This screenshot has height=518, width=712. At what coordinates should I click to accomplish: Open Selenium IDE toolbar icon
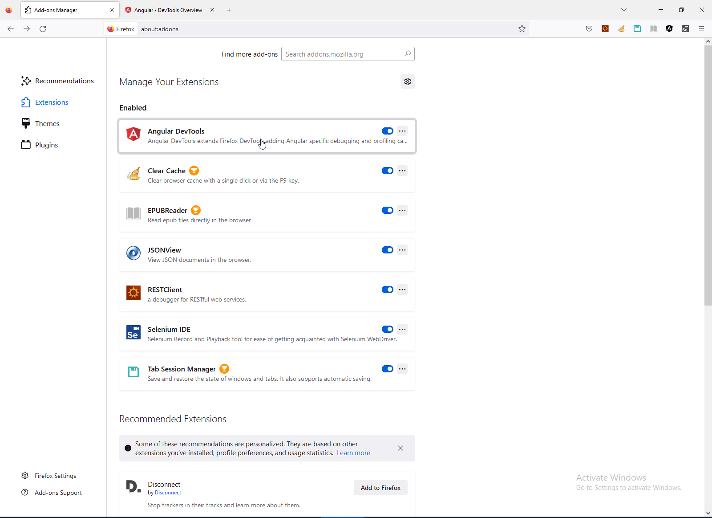pyautogui.click(x=685, y=29)
